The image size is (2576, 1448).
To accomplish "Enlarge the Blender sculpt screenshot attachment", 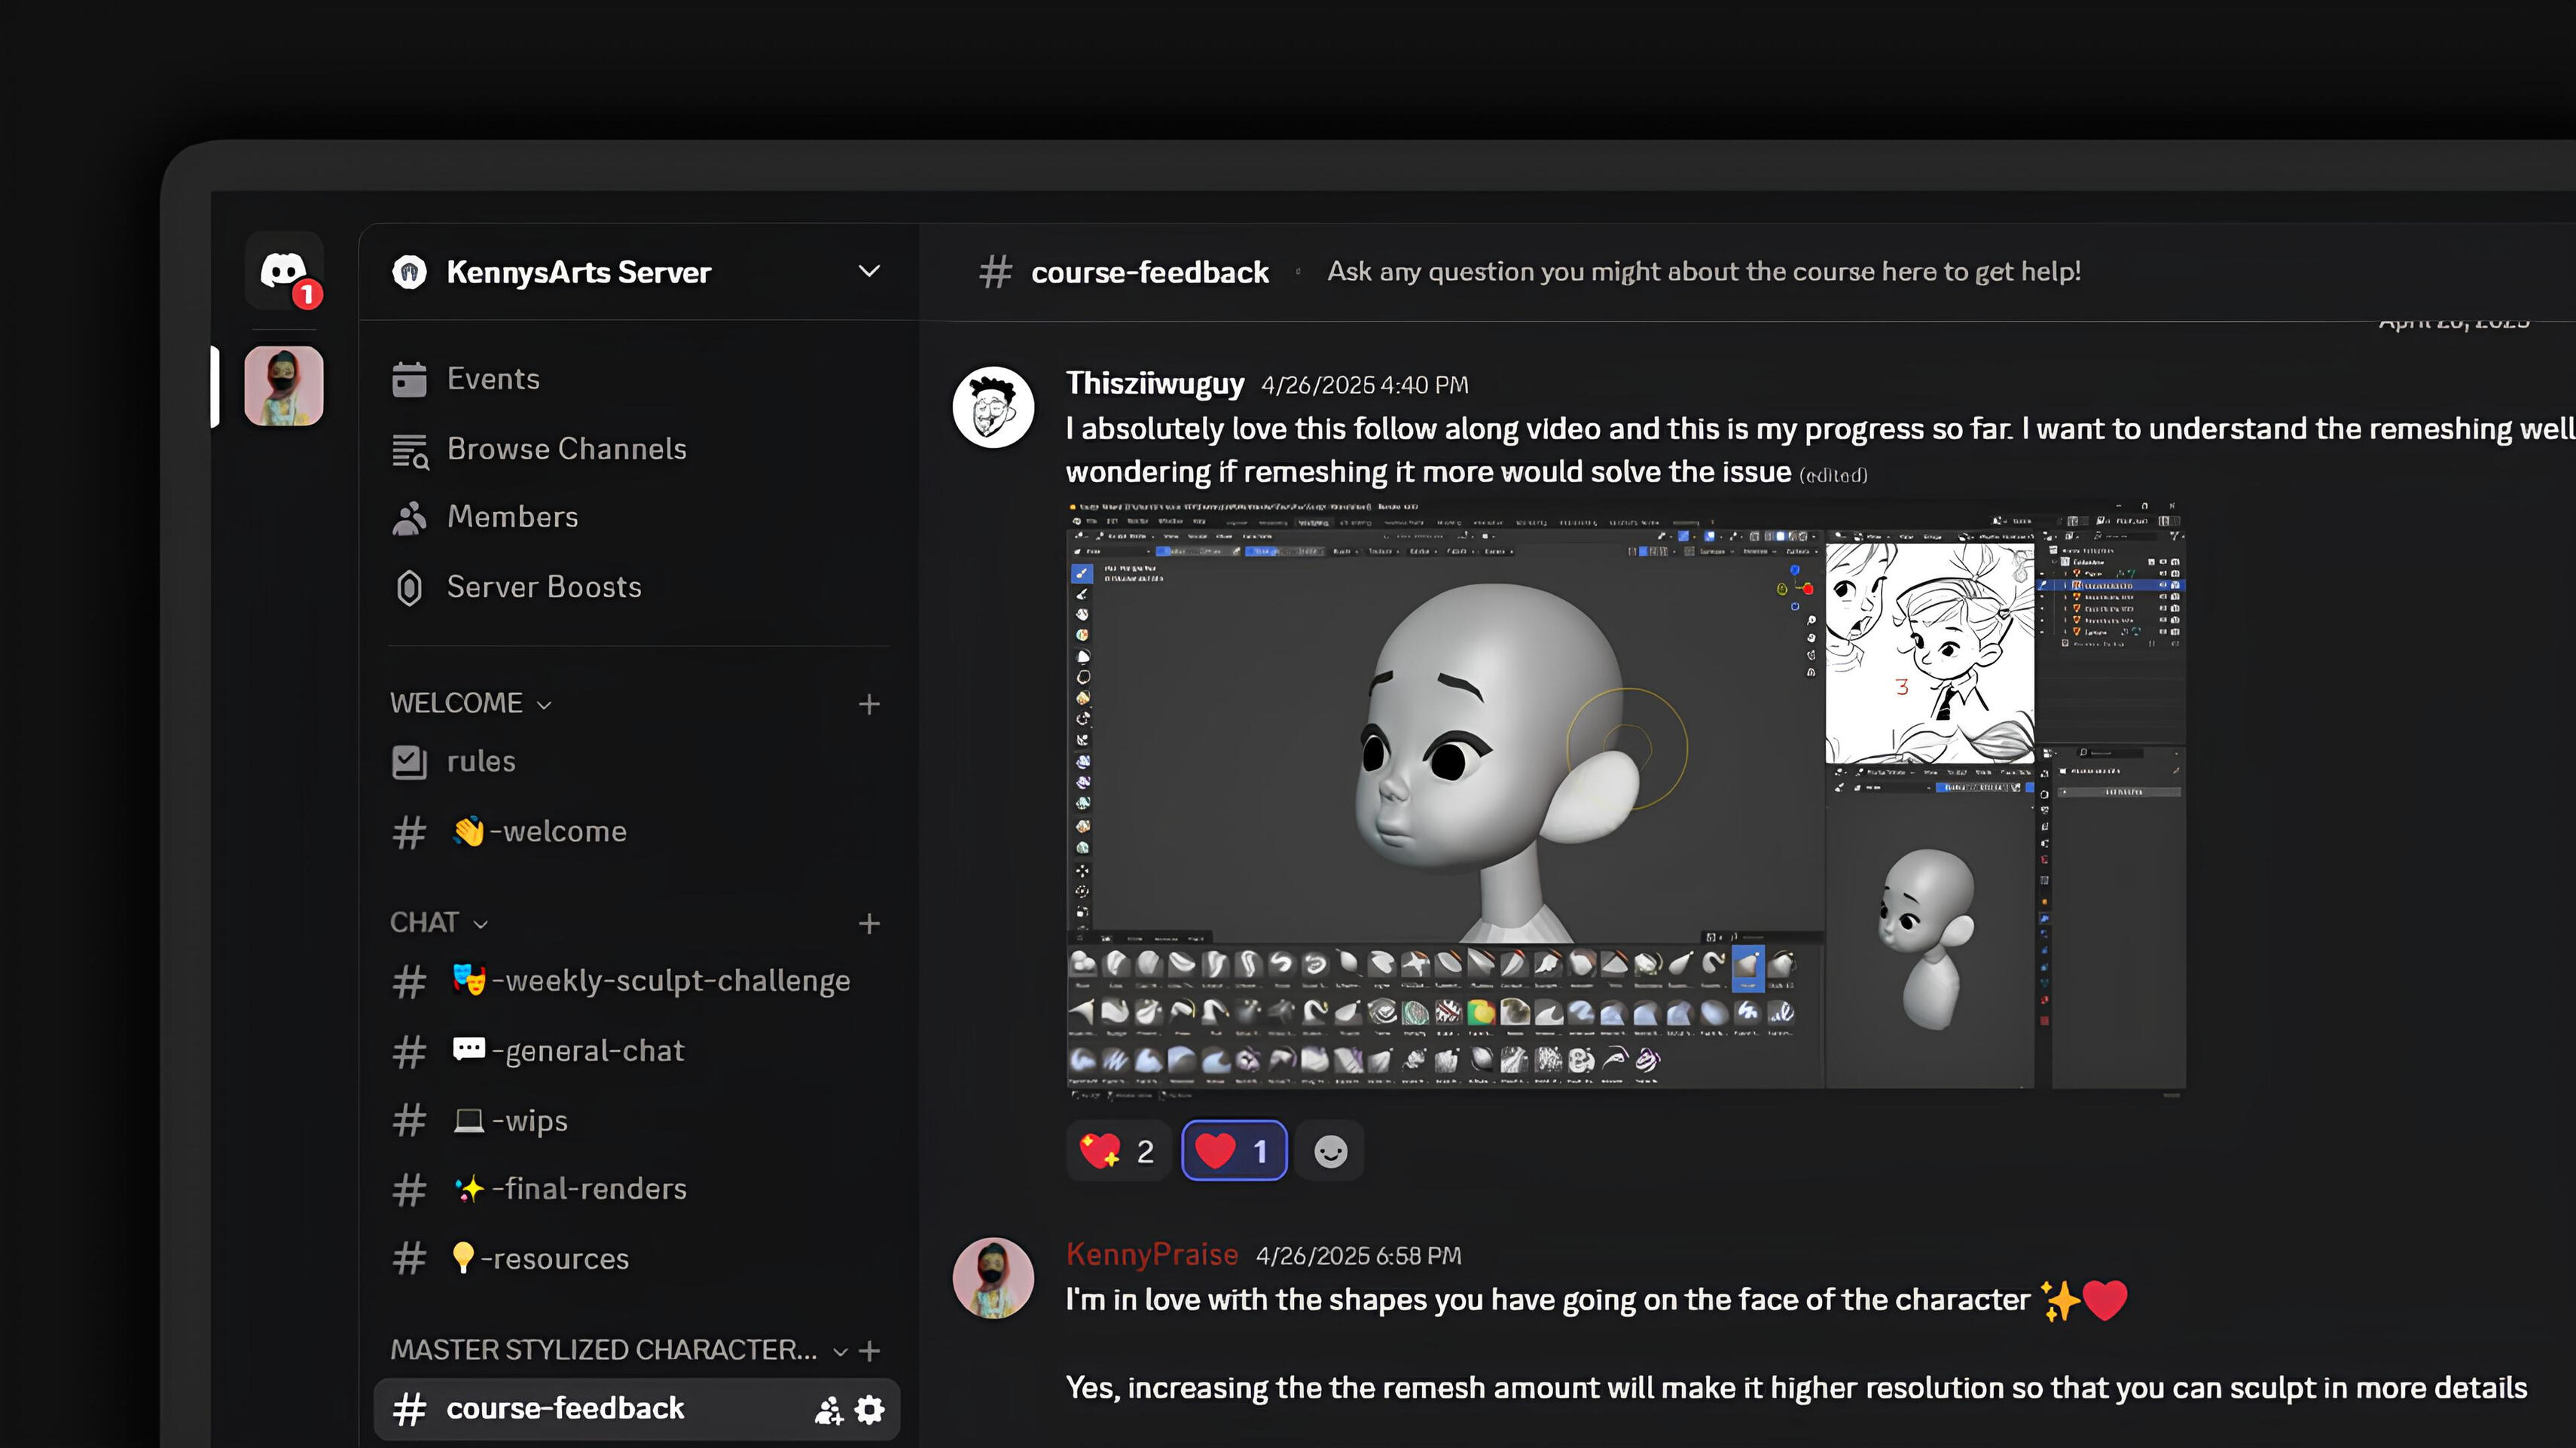I will point(1625,800).
